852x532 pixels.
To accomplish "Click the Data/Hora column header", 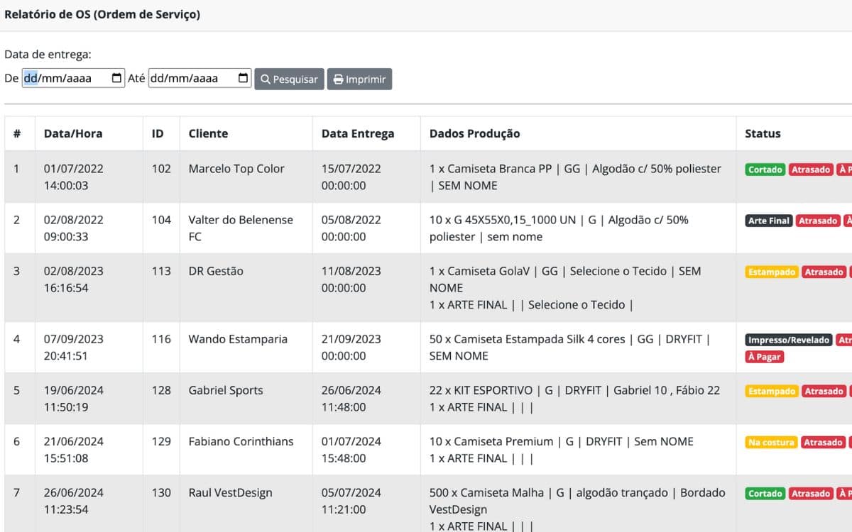I will 73,133.
